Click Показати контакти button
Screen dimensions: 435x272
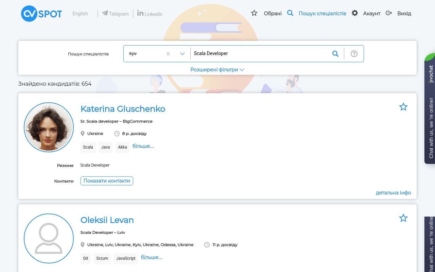click(107, 181)
